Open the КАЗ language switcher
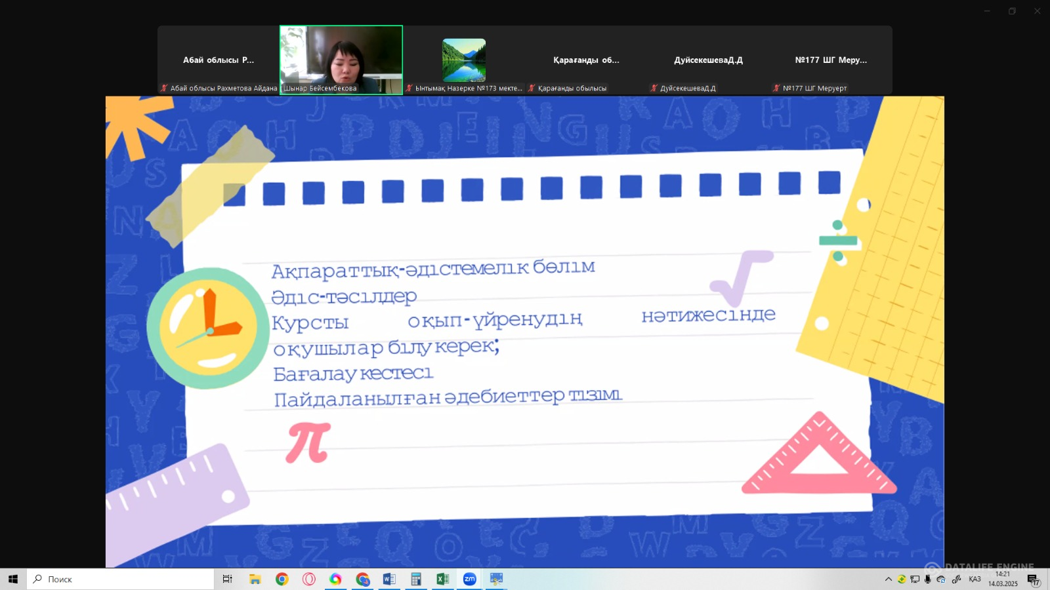 point(975,579)
